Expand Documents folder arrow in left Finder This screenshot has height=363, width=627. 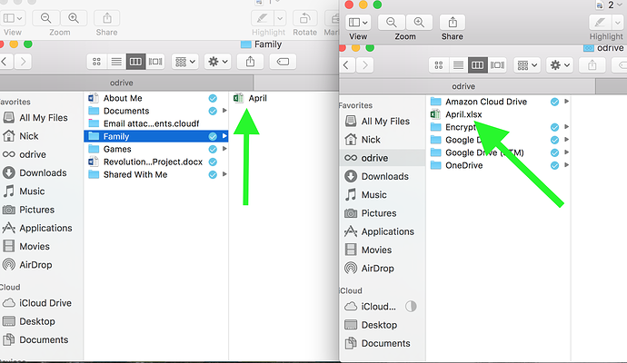[224, 111]
